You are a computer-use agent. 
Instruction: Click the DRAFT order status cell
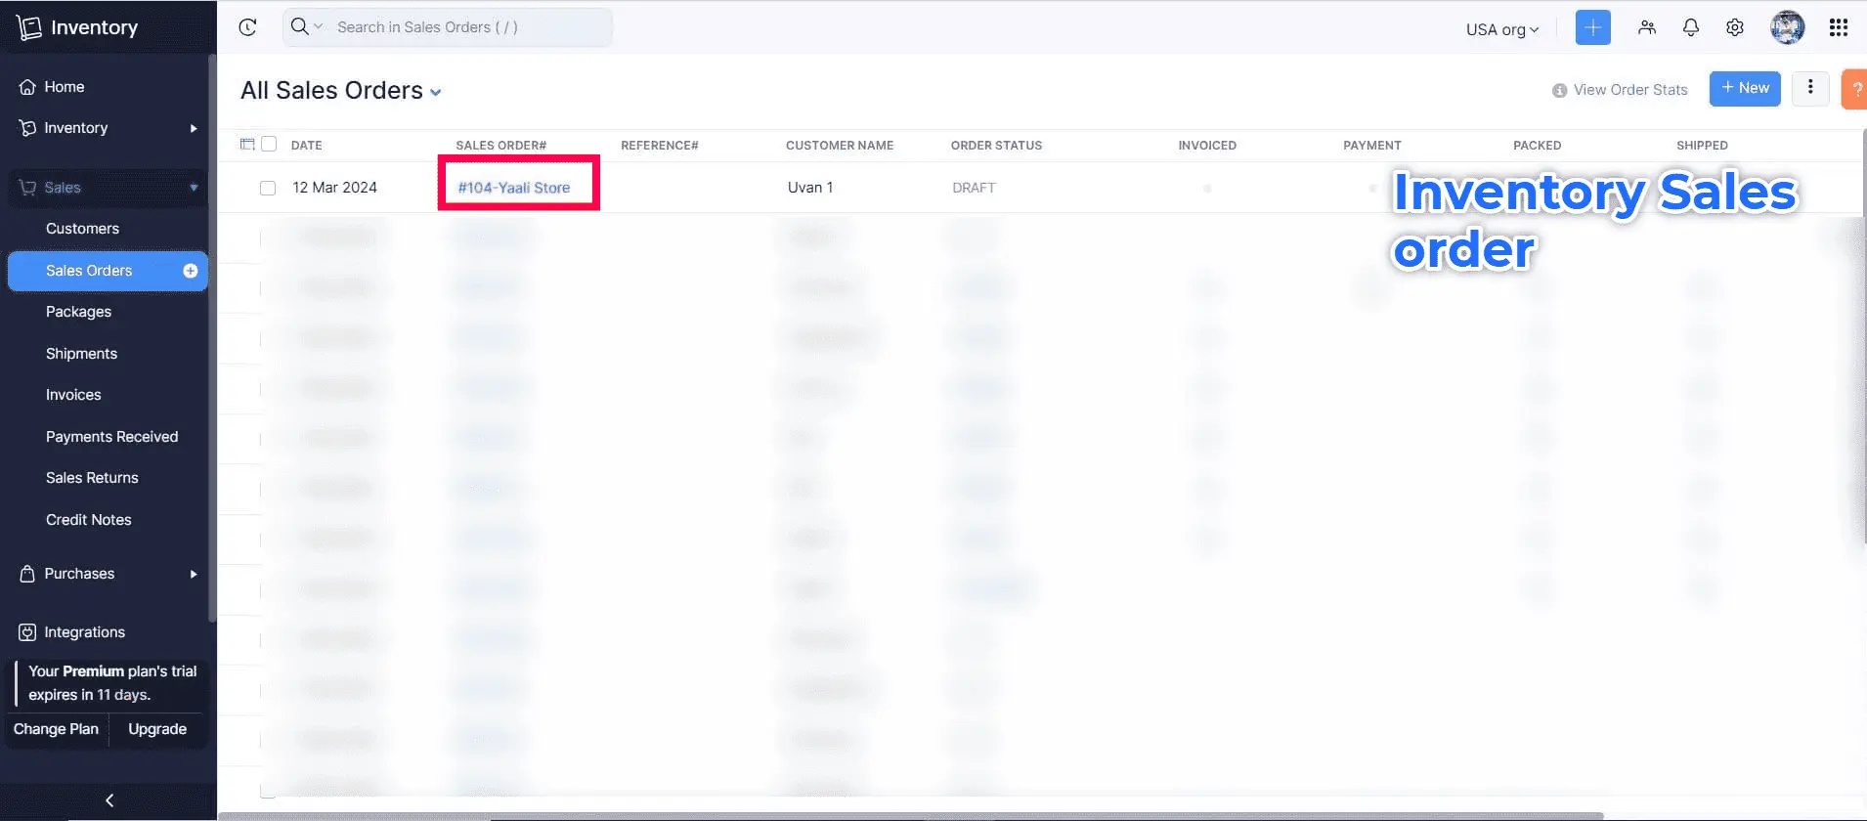click(x=974, y=188)
